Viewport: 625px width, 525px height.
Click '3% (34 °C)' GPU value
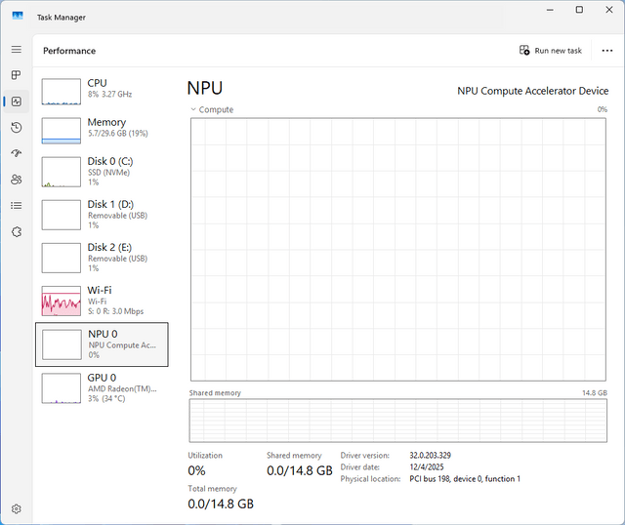[106, 398]
